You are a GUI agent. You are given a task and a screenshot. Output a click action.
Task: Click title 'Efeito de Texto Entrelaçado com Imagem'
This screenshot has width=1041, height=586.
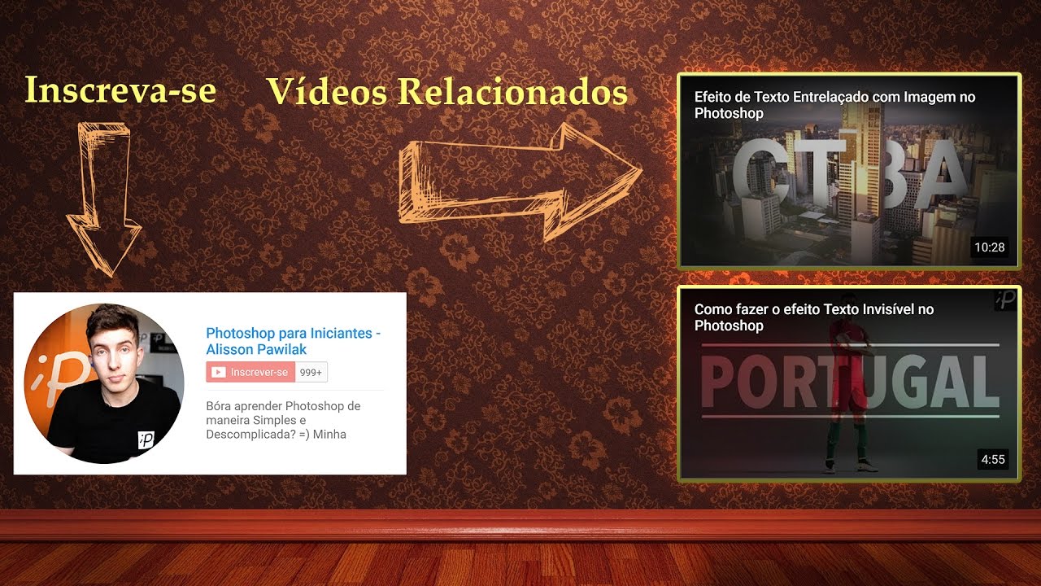click(834, 105)
